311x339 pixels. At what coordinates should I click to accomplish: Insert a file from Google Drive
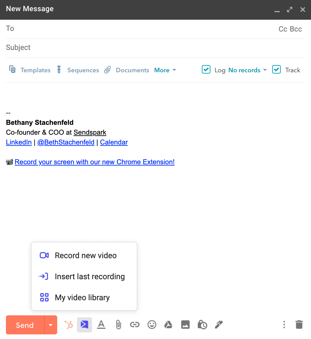coord(168,325)
